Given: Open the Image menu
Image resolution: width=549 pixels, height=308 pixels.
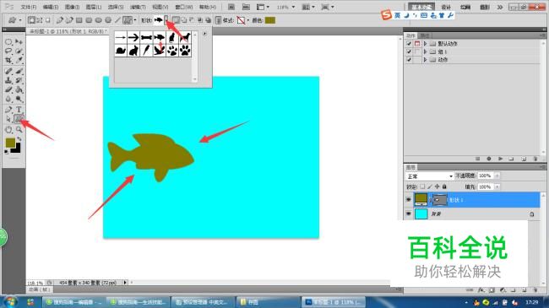Looking at the screenshot, I should point(72,7).
